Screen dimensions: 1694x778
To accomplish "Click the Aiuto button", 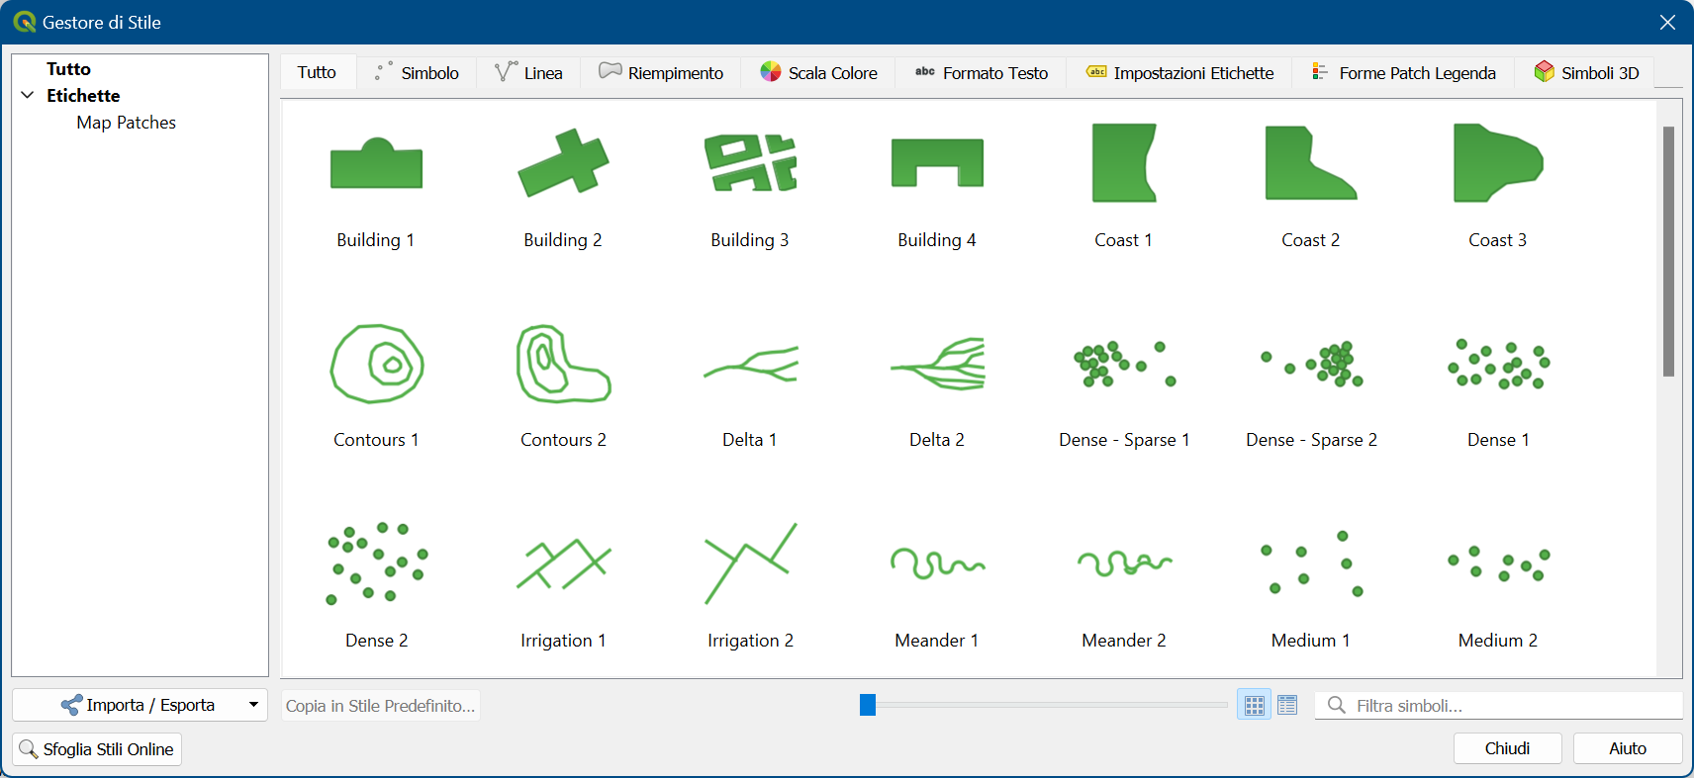I will point(1628,748).
